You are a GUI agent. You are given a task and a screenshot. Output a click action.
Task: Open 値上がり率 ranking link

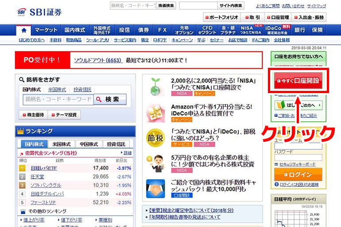point(34,220)
